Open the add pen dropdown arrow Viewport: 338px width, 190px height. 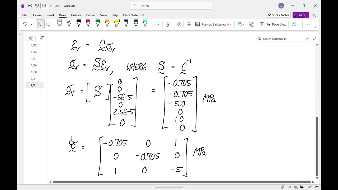tap(158, 24)
